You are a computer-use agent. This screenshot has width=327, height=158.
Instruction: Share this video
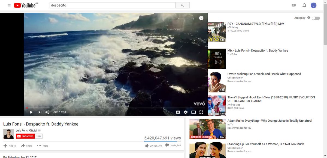26,146
